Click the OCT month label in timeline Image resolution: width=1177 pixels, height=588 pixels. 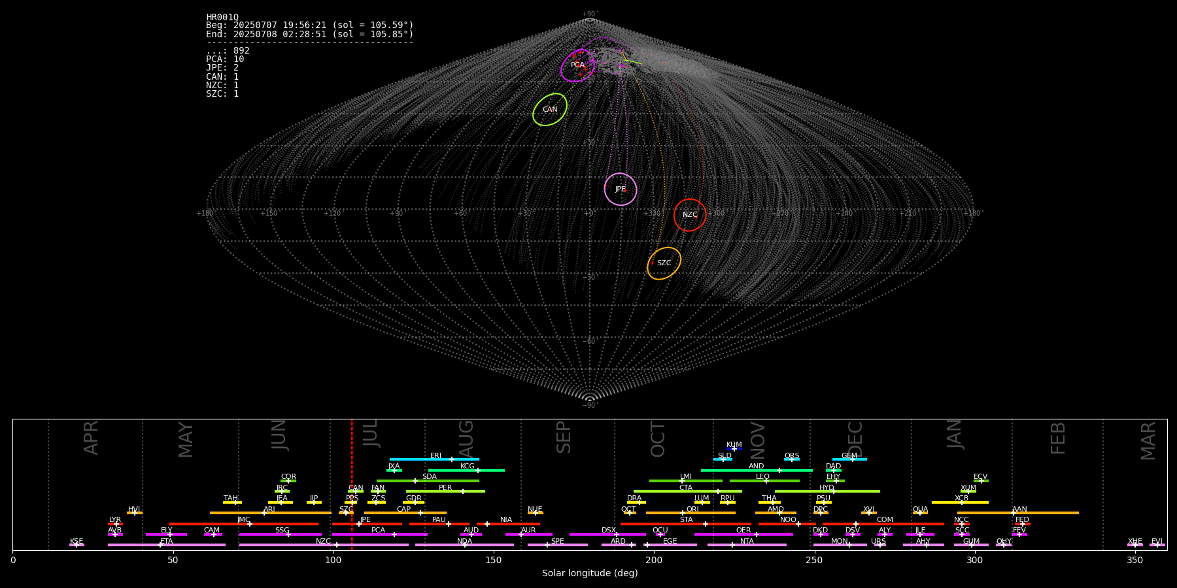tap(658, 439)
